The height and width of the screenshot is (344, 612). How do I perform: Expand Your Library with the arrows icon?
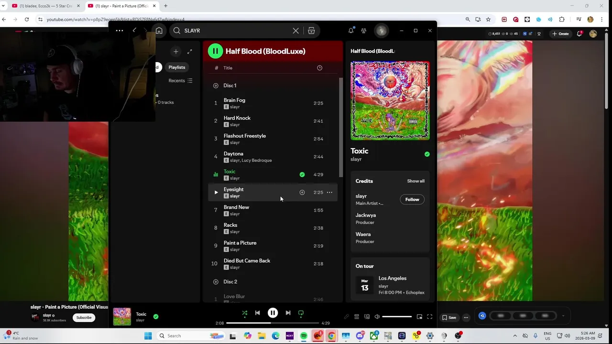click(190, 52)
